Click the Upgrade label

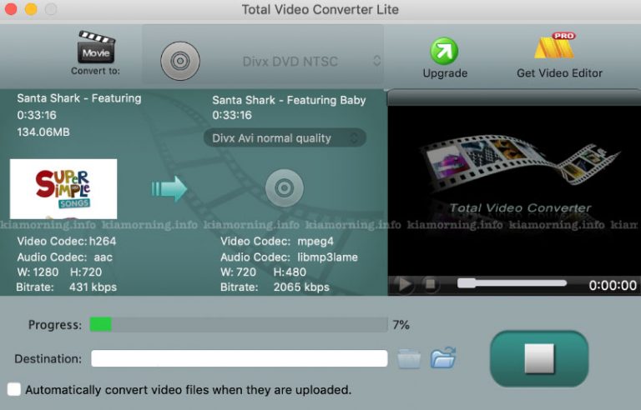(x=445, y=73)
